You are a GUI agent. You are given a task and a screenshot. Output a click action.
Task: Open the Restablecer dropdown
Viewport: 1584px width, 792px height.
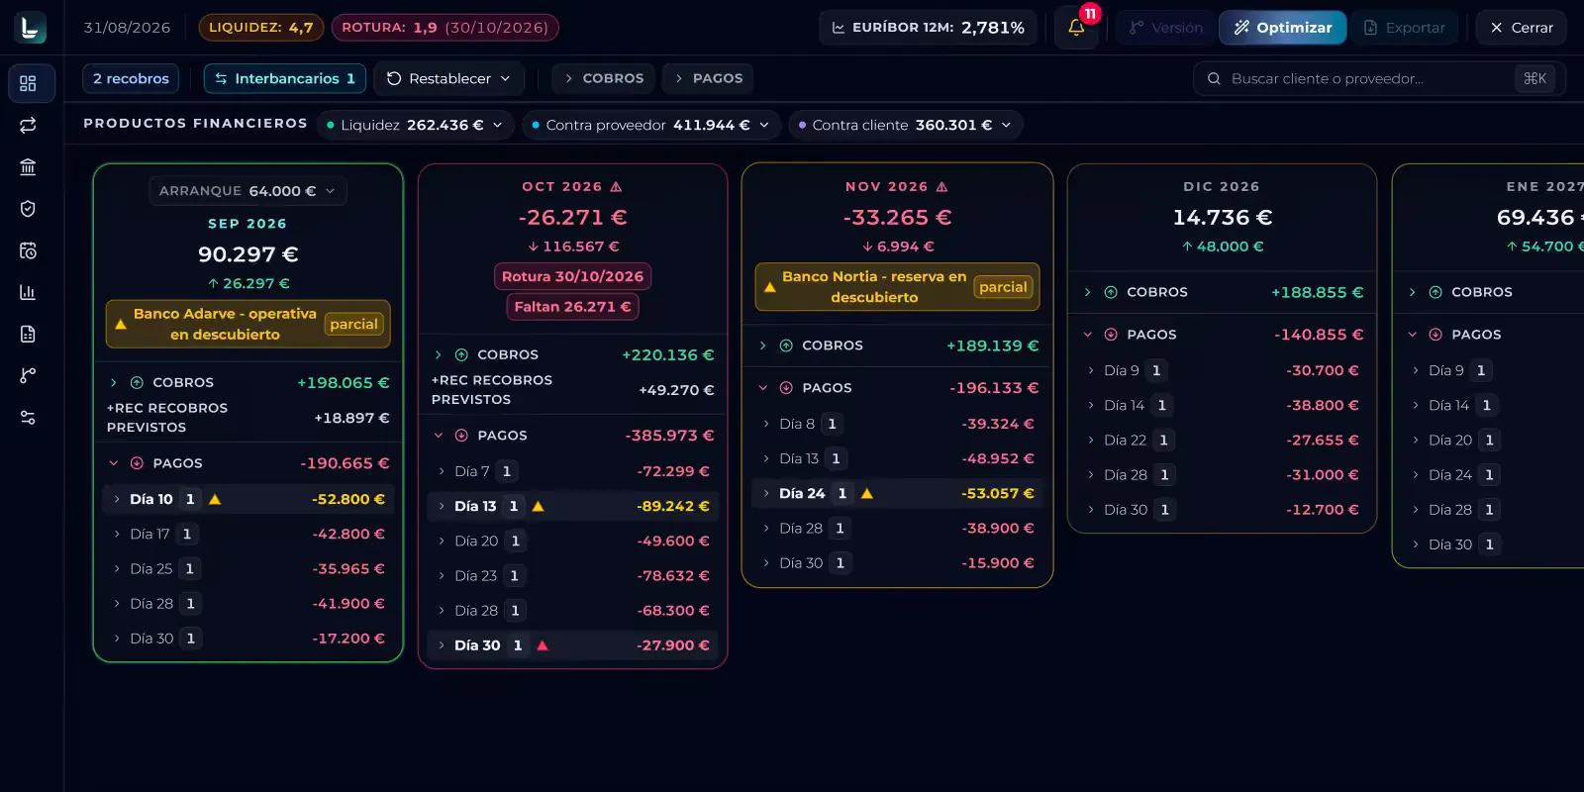[x=448, y=78]
